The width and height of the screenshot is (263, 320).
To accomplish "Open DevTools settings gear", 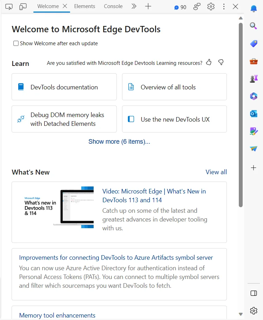I will (x=211, y=7).
